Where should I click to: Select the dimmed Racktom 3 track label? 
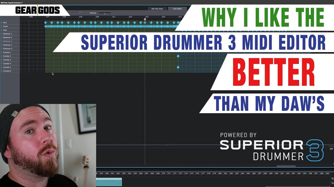(x=7, y=41)
